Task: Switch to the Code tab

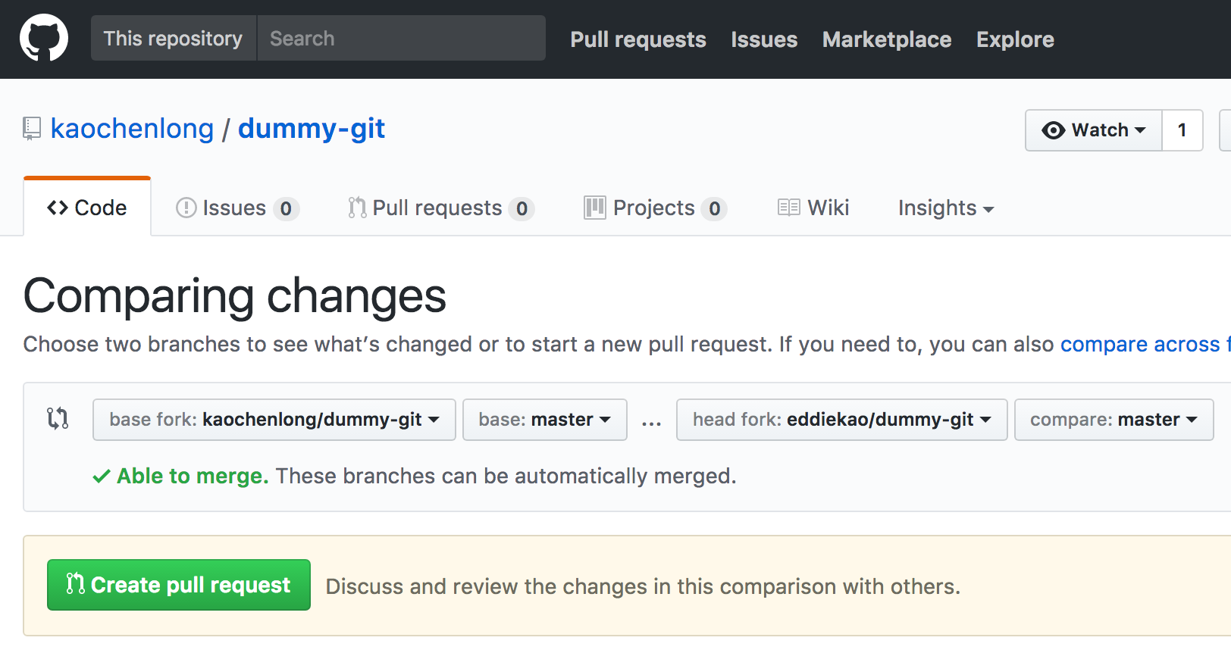Action: [87, 208]
